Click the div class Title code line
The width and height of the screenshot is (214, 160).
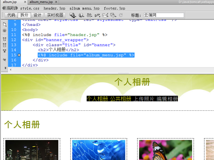(74, 45)
